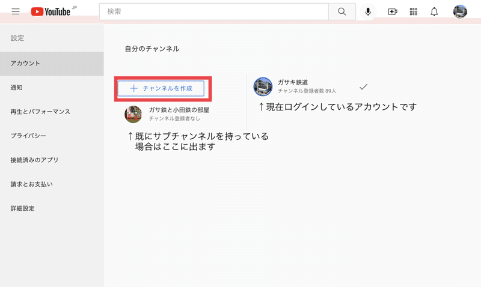Open the hamburger guide menu
The height and width of the screenshot is (287, 481).
pyautogui.click(x=16, y=11)
